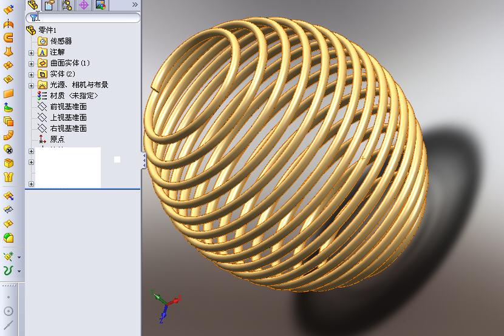
Task: Click the Reference Geometry icon
Action: click(9, 257)
